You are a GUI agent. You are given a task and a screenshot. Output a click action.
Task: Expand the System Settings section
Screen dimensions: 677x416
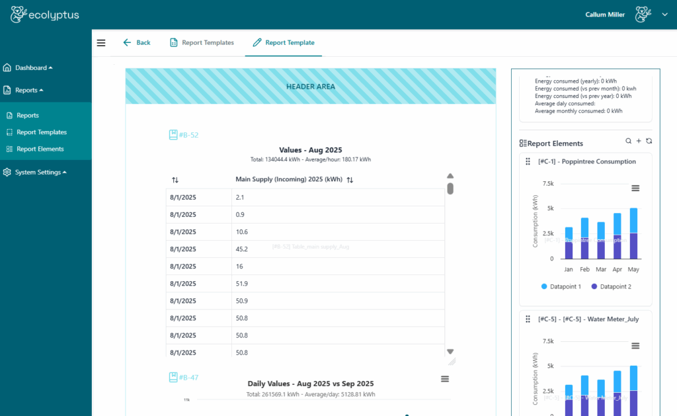(x=41, y=173)
